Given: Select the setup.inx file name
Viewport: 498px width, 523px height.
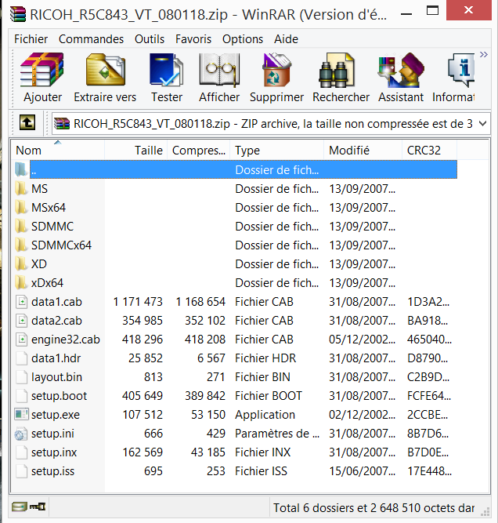Looking at the screenshot, I should [54, 452].
